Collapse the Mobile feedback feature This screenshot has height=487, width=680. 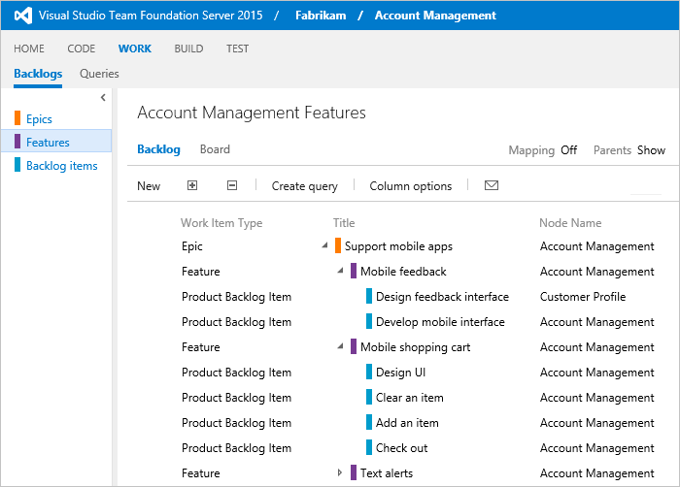click(x=340, y=271)
